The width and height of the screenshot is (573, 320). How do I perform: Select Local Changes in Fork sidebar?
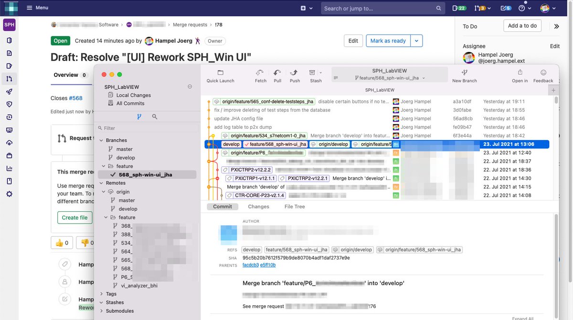click(133, 95)
